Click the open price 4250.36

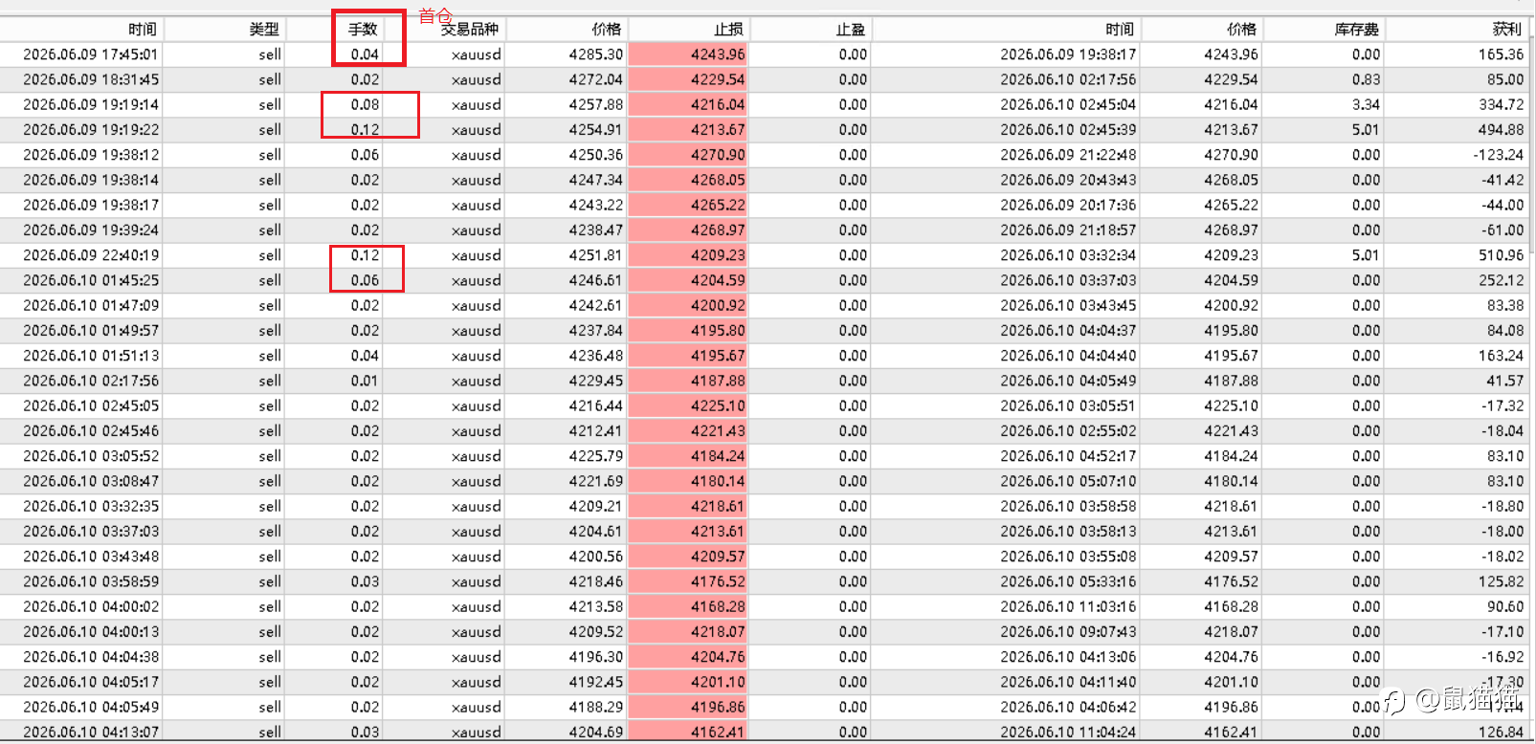(x=595, y=155)
